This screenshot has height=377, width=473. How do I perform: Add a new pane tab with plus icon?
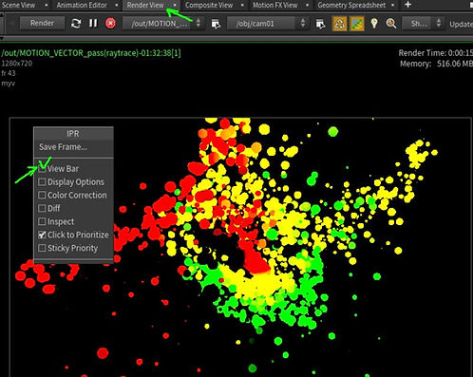(x=407, y=5)
